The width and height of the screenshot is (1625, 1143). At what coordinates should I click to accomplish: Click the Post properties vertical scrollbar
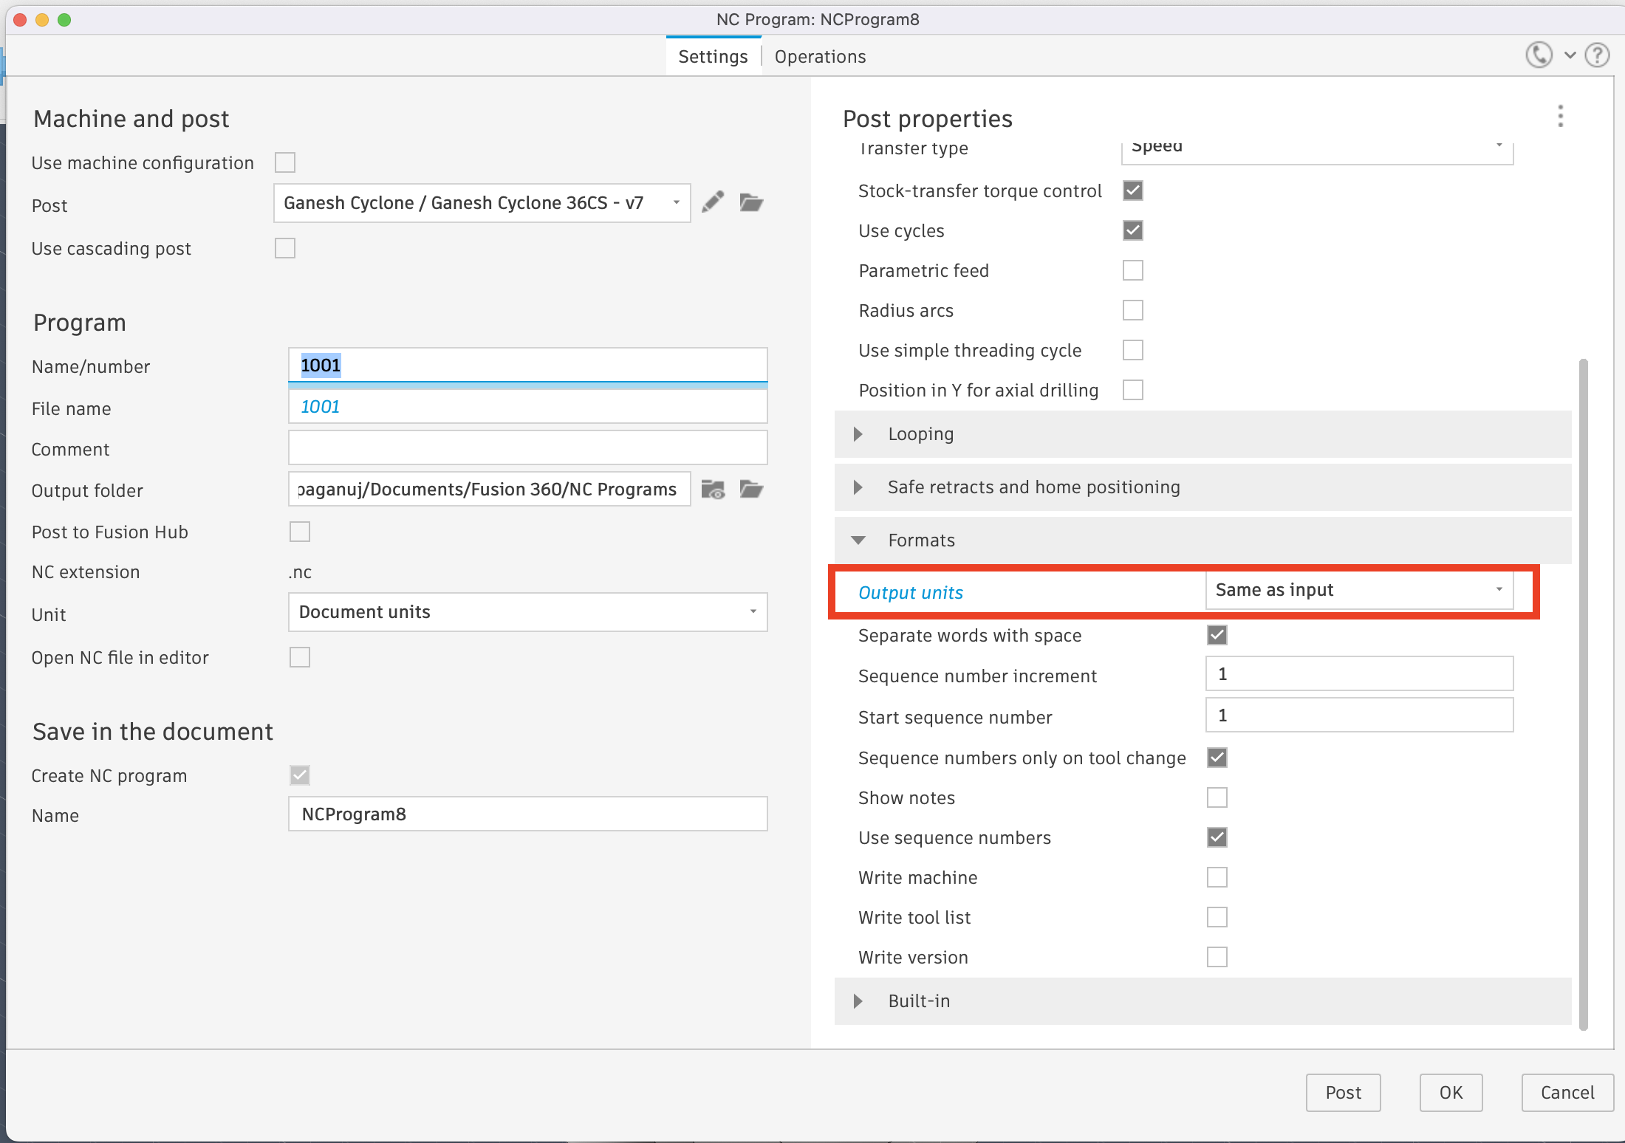(x=1583, y=694)
